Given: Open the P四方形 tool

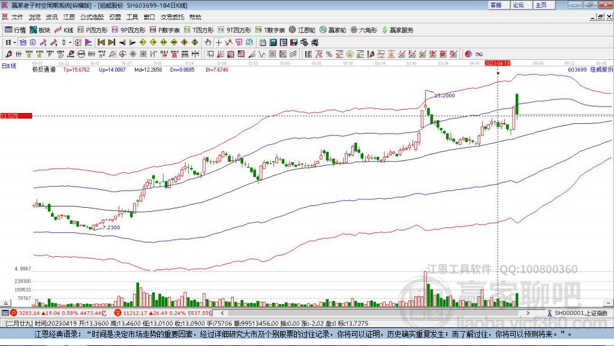Looking at the screenshot, I should click(x=92, y=30).
